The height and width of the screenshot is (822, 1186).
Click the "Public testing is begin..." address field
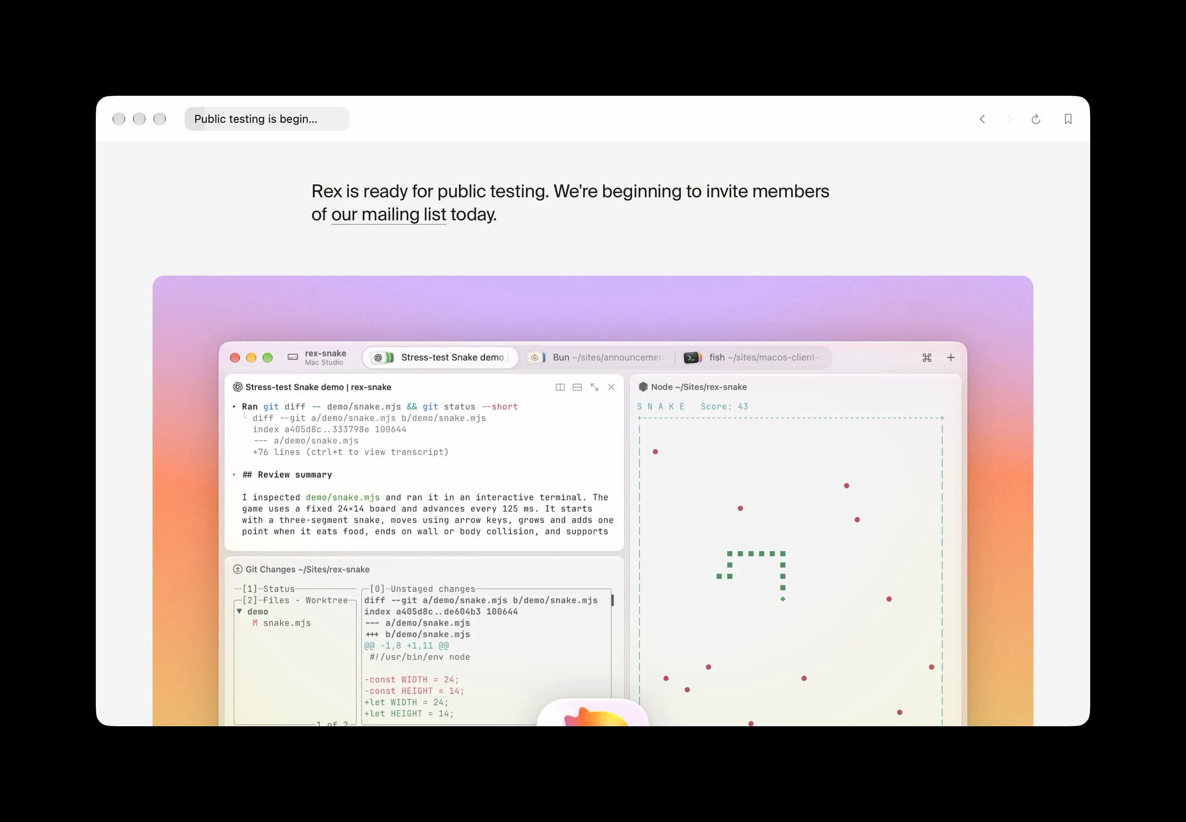[x=267, y=119]
